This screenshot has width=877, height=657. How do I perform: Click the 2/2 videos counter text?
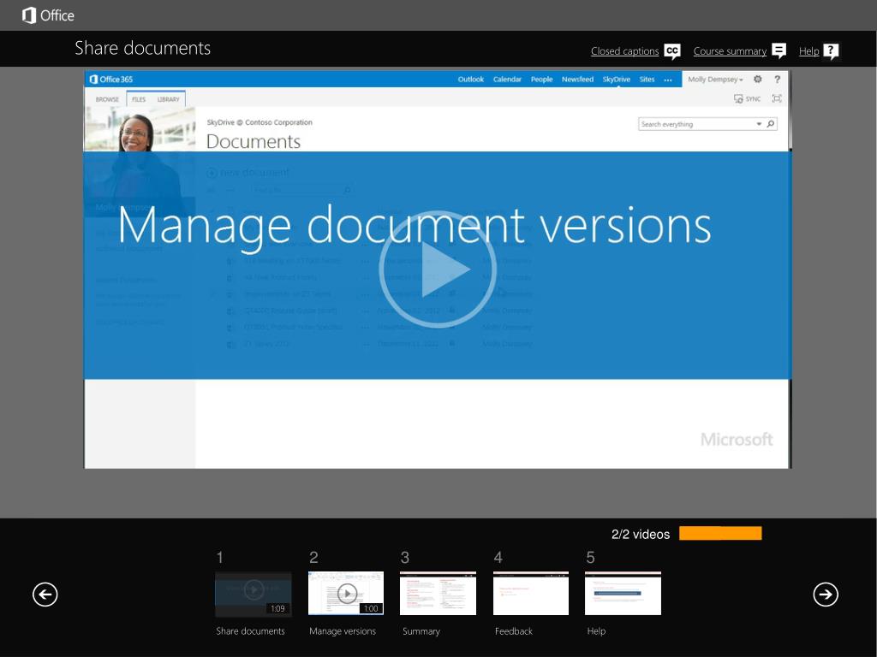pyautogui.click(x=641, y=534)
